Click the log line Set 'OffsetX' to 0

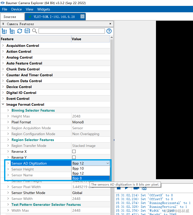click(x=144, y=195)
